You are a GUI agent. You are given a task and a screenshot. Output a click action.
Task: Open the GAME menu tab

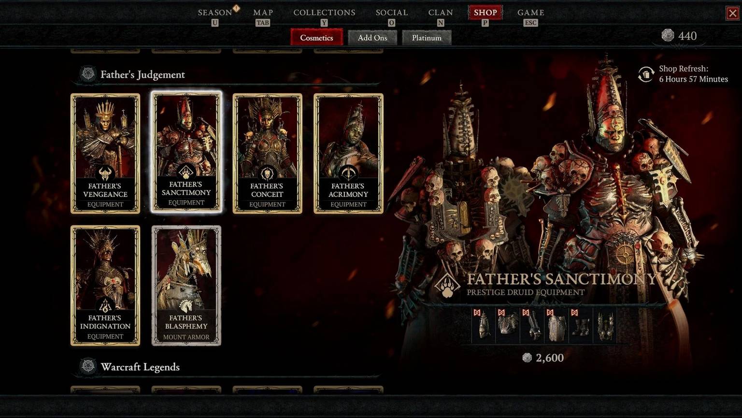pyautogui.click(x=531, y=13)
